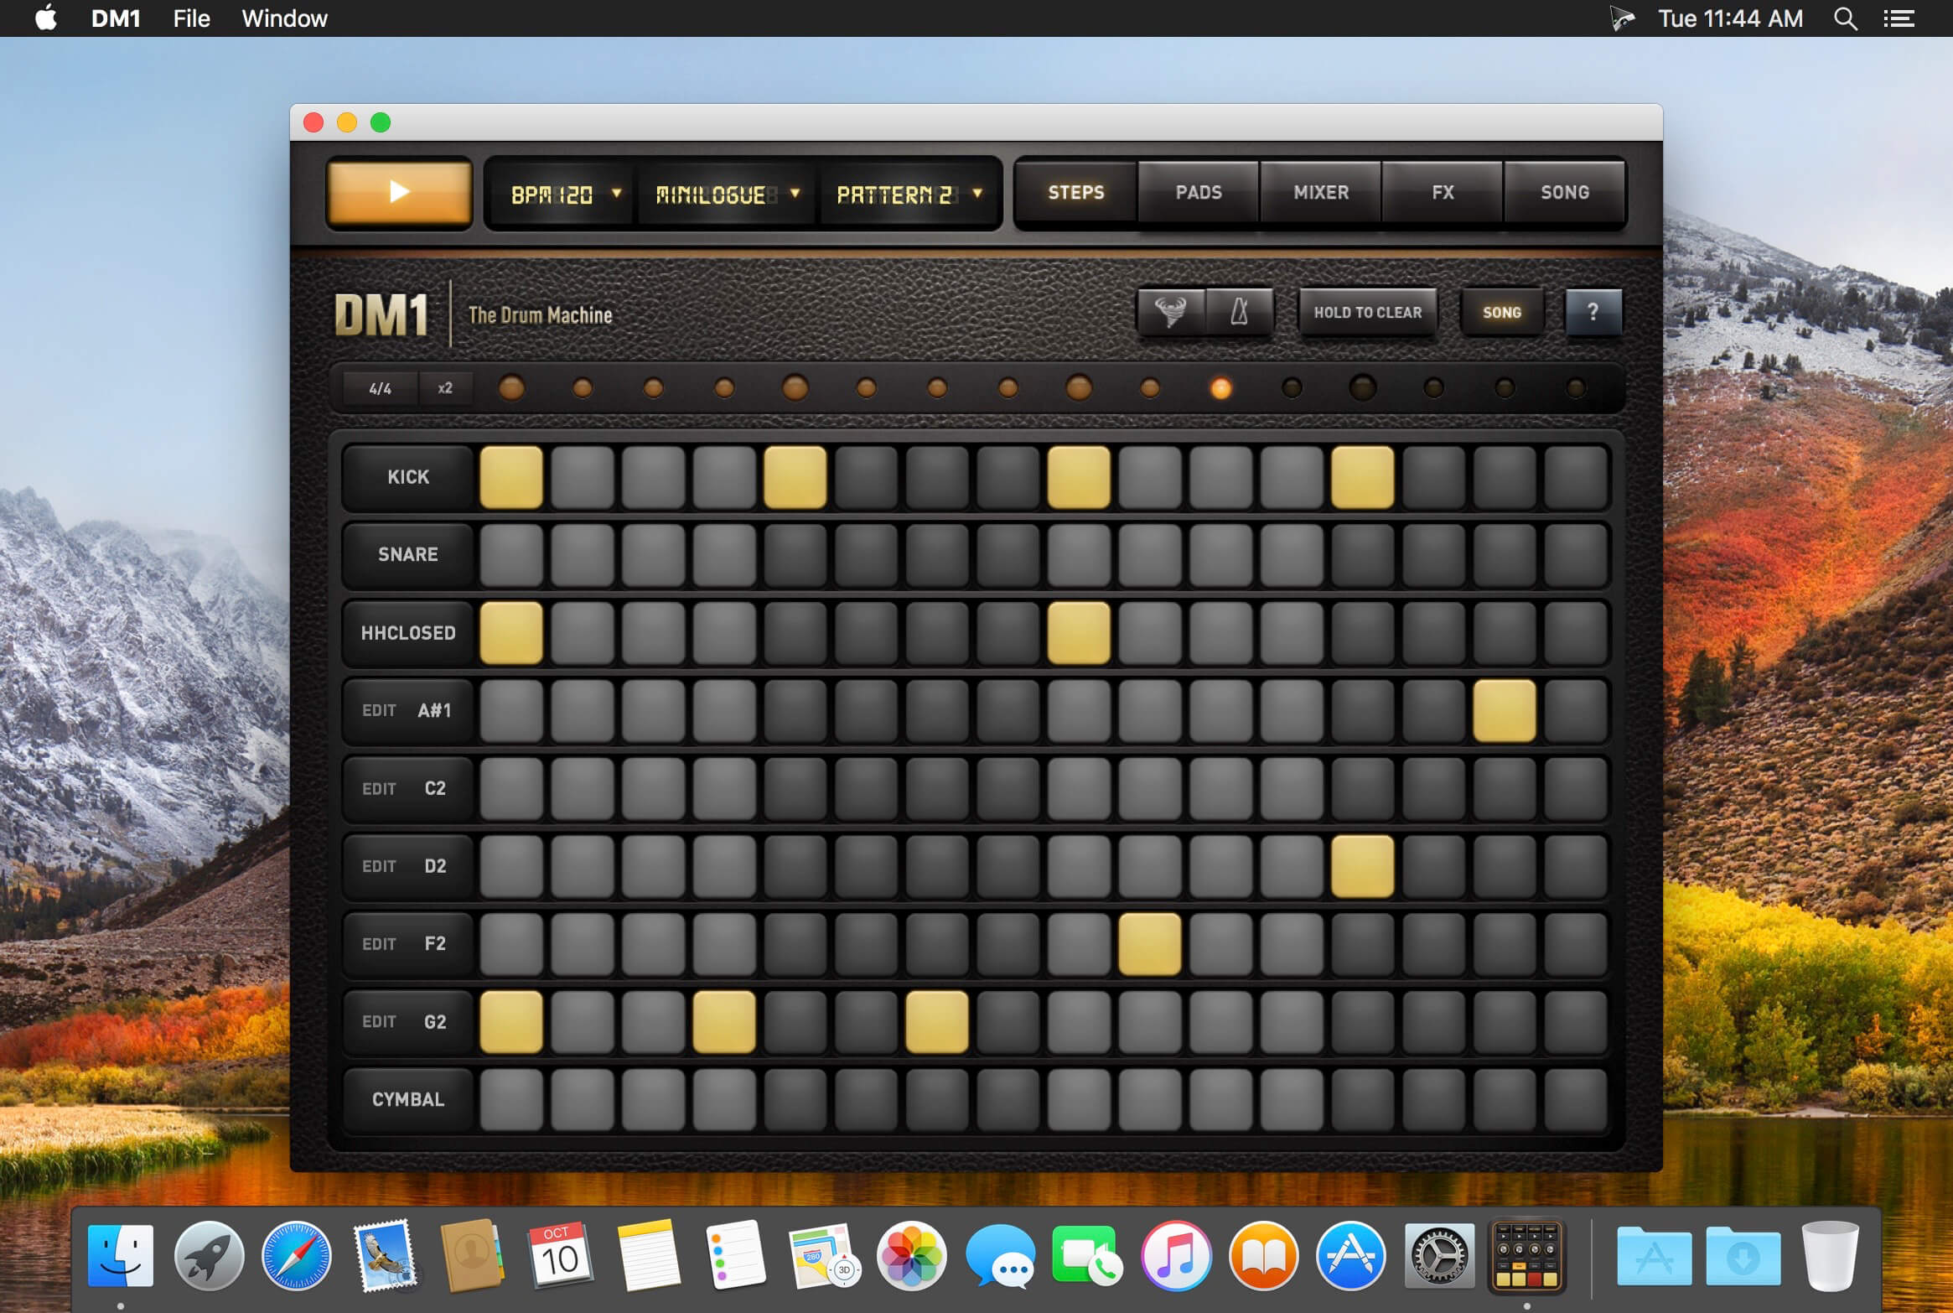Enable the first SNARE step
The width and height of the screenshot is (1953, 1313).
(511, 554)
